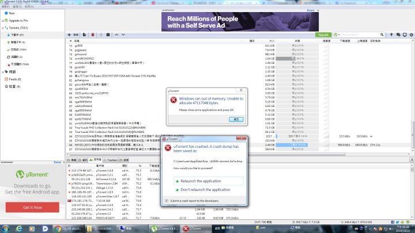
Task: Click the lightbulb icon in toolbar
Action: point(391,35)
